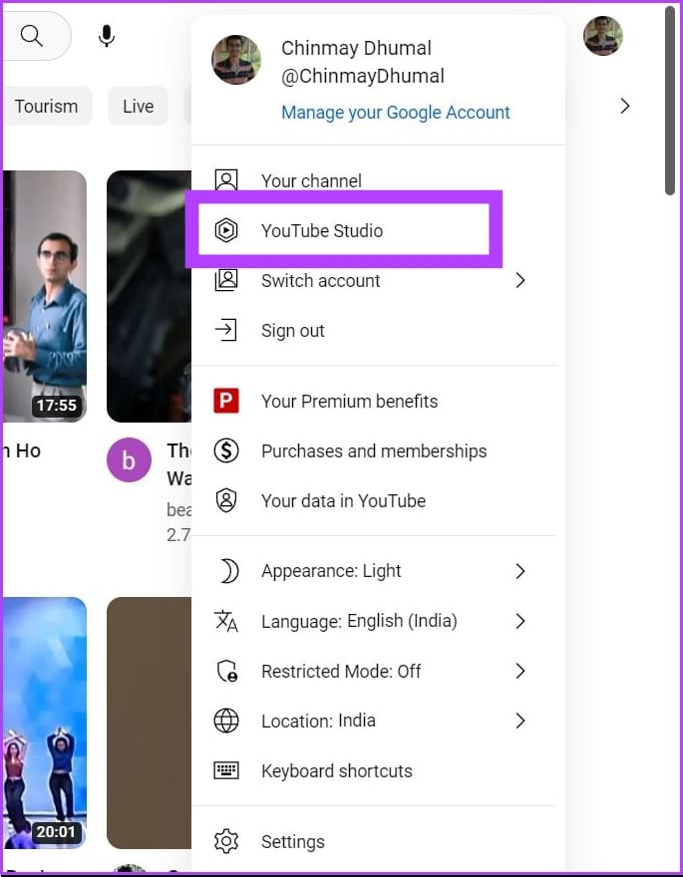Click the @ChinmayDhumal handle
The height and width of the screenshot is (877, 683).
363,77
